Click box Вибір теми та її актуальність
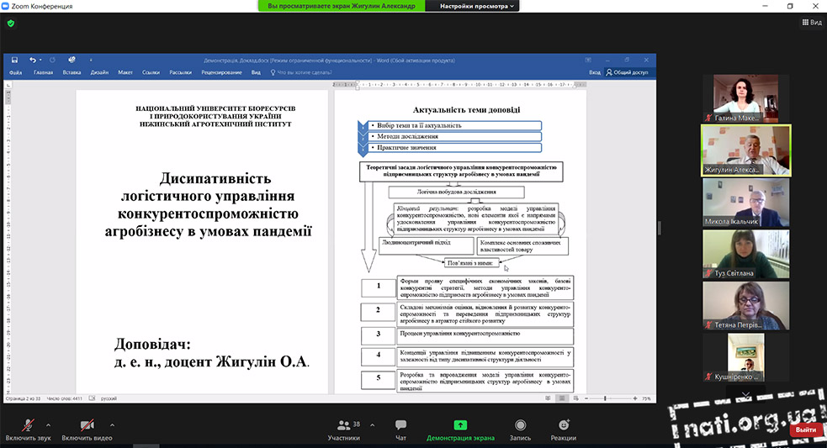827x448 pixels. pyautogui.click(x=454, y=125)
